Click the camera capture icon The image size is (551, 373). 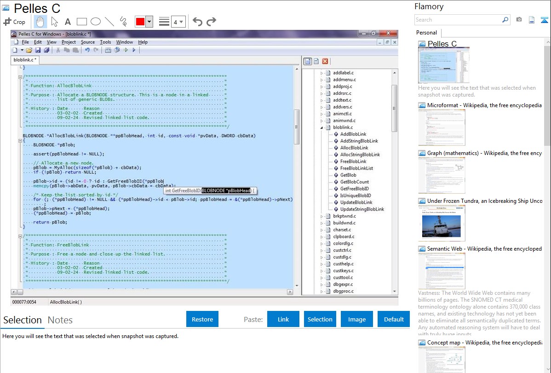(519, 20)
